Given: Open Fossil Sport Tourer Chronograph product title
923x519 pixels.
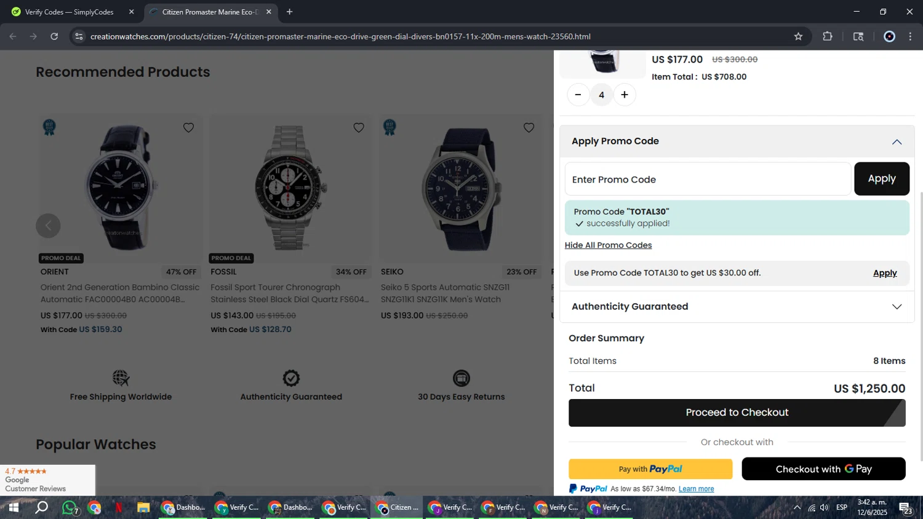Looking at the screenshot, I should pos(290,293).
